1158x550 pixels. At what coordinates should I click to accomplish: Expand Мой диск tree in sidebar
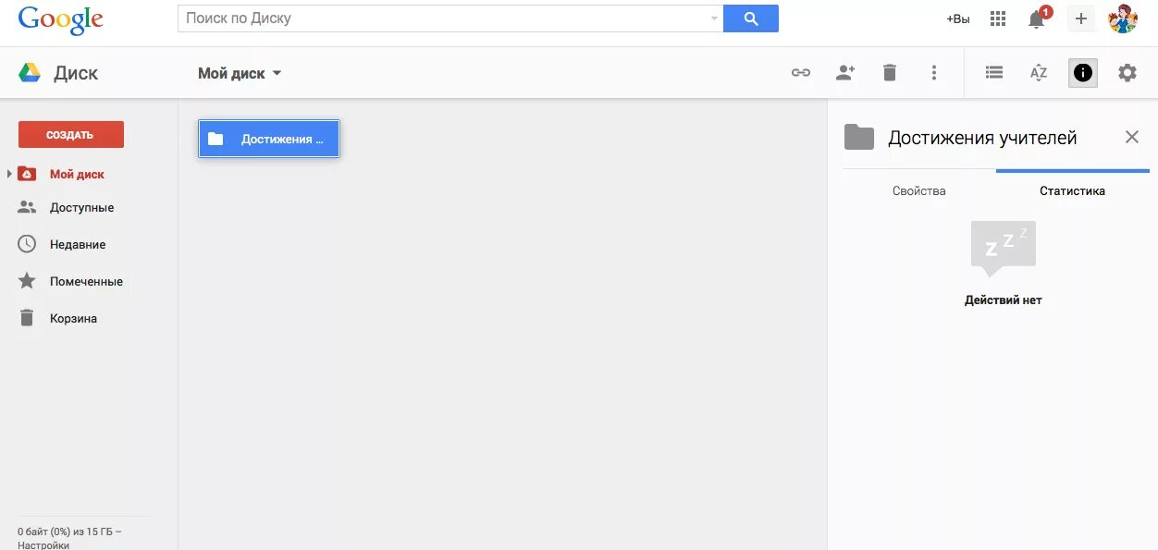click(9, 174)
